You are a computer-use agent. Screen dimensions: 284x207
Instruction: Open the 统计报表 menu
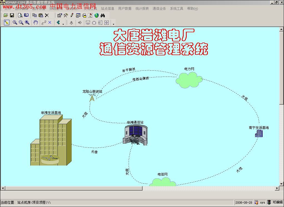(142, 9)
